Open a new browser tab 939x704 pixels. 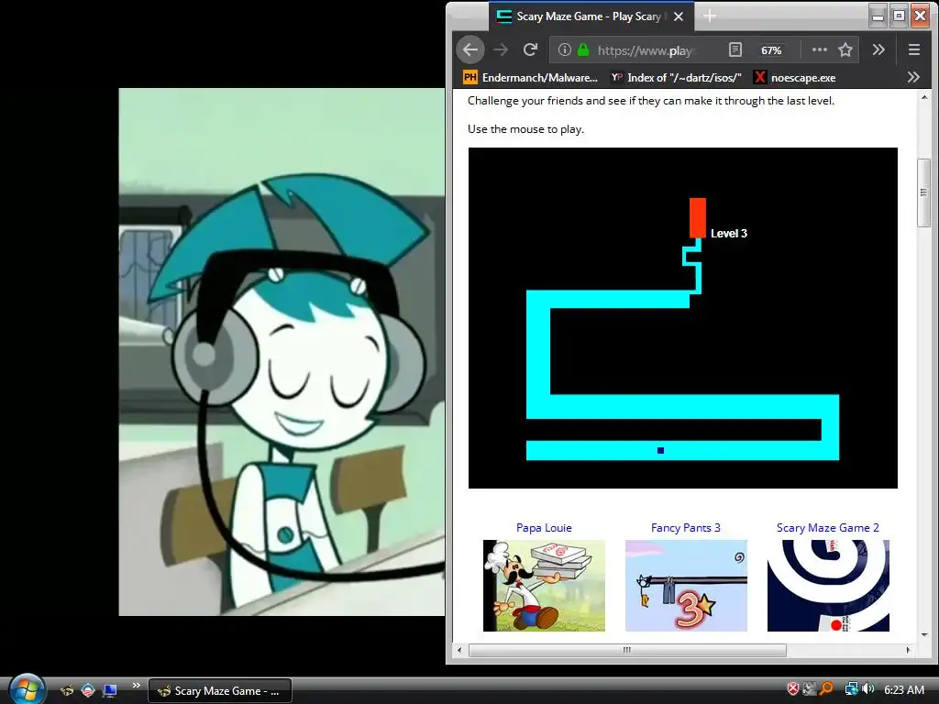tap(710, 16)
